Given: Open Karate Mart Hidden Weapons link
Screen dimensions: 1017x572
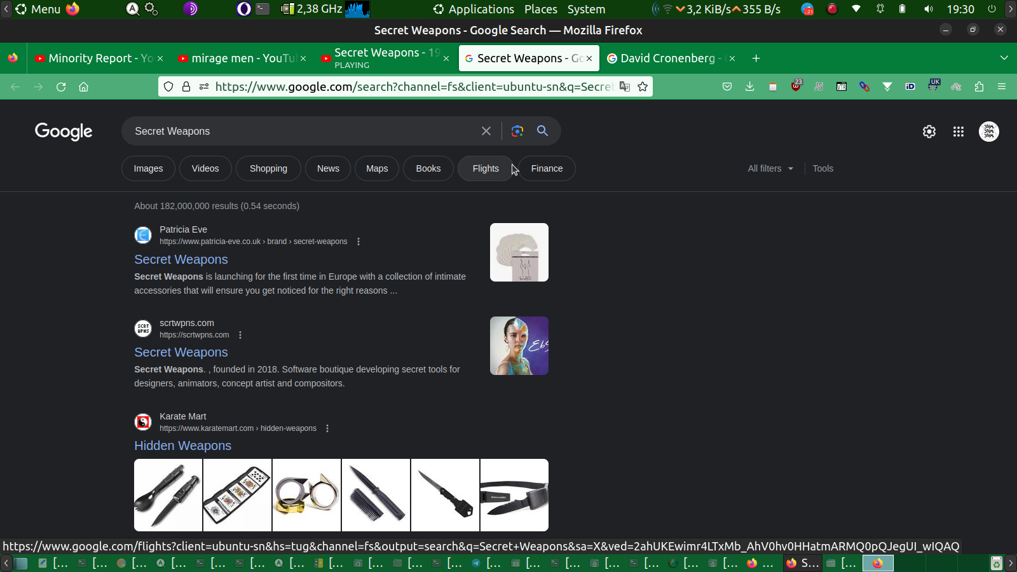Looking at the screenshot, I should point(183,446).
